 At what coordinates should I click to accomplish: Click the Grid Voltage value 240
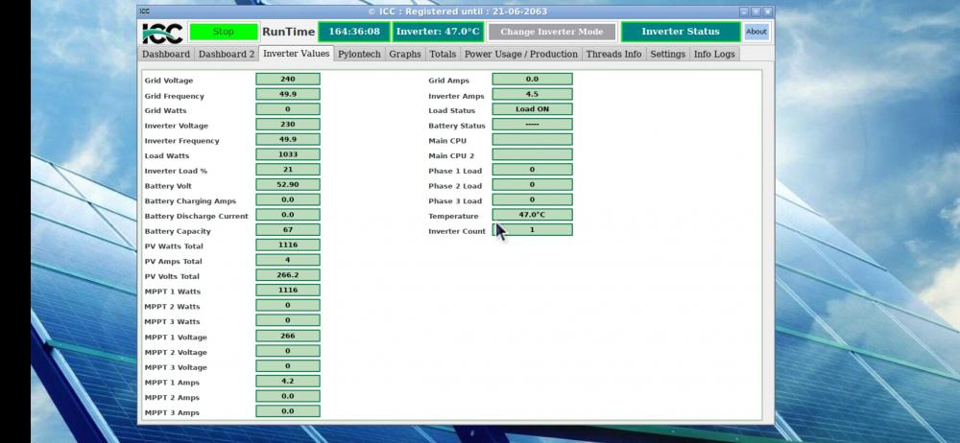[x=288, y=79]
